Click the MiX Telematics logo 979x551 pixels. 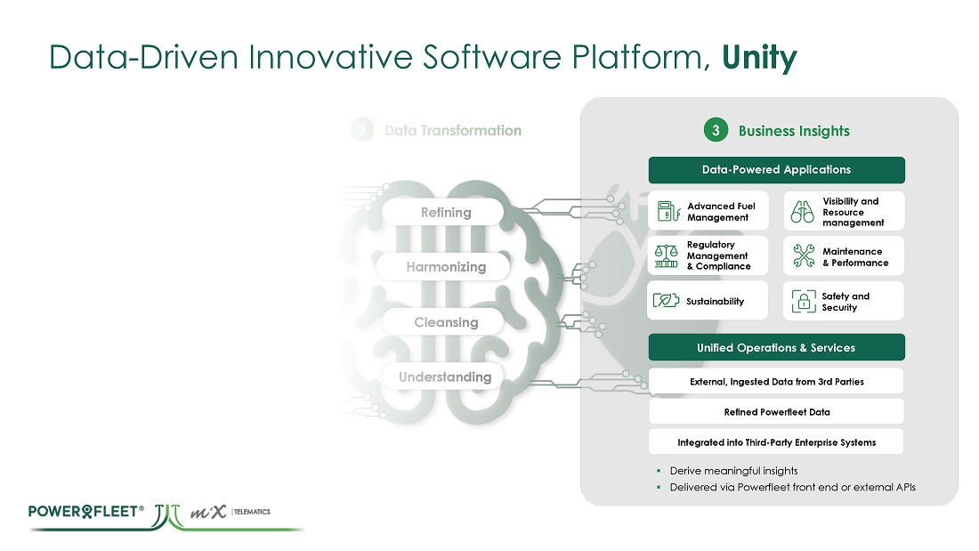(232, 513)
